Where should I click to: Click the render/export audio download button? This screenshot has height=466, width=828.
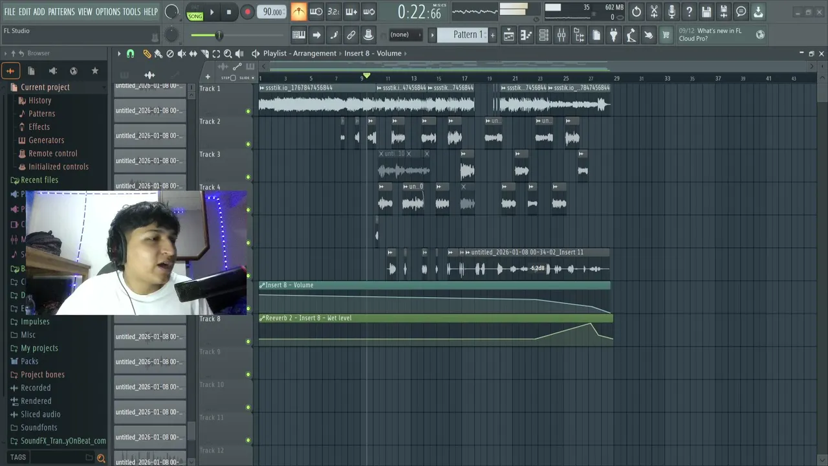[x=758, y=12]
